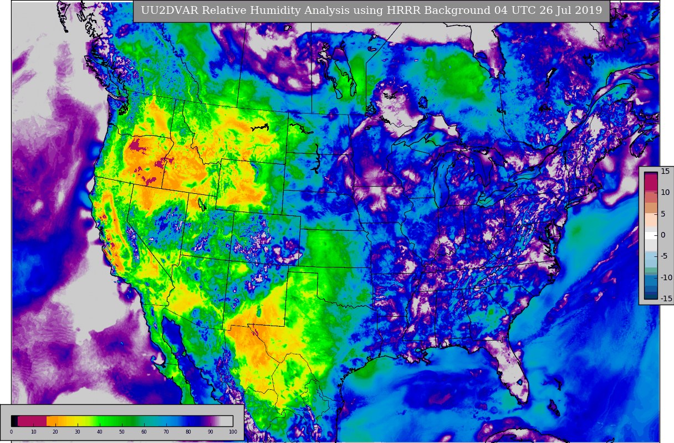
Task: Pick the light gray end of humidity colorbar
Action: (226, 421)
